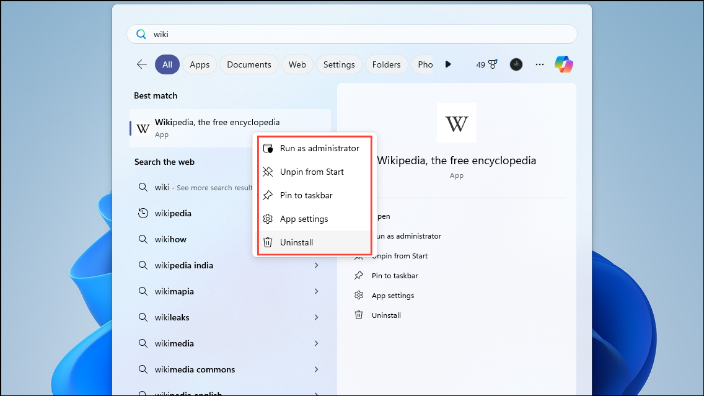704x396 pixels.
Task: Click the play arrow to show more filters
Action: pos(447,64)
